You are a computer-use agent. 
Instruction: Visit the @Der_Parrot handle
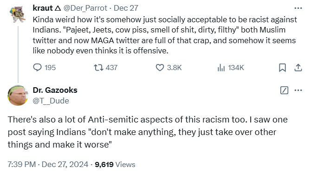85,8
